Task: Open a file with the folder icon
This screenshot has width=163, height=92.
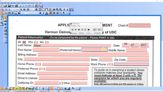Action: [x=6, y=6]
